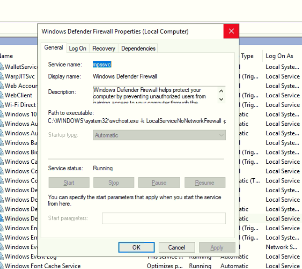Select the WebClient service name

(19, 95)
